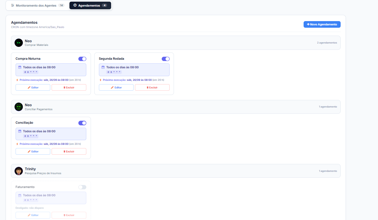This screenshot has width=378, height=220.
Task: Click clock icon on Agendamentos tab
Action: point(75,5)
